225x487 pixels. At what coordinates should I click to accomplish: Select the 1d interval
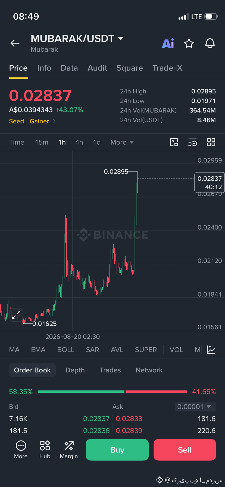pyautogui.click(x=97, y=142)
